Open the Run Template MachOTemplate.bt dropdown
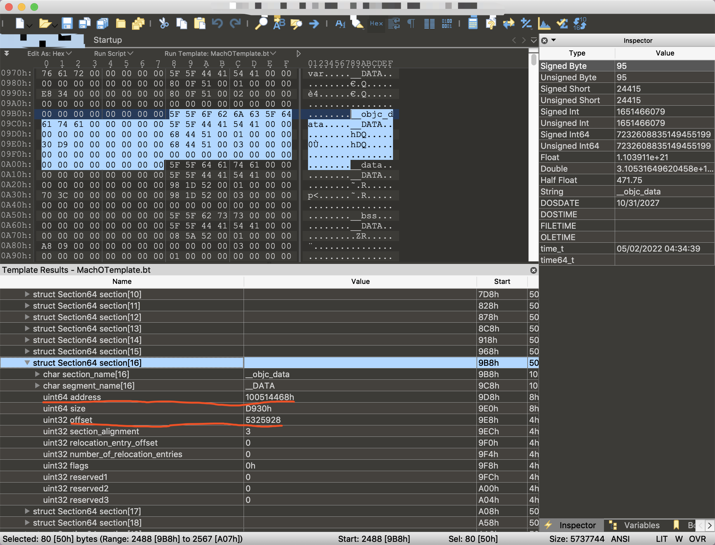Screen dimensions: 715x545 pos(220,54)
